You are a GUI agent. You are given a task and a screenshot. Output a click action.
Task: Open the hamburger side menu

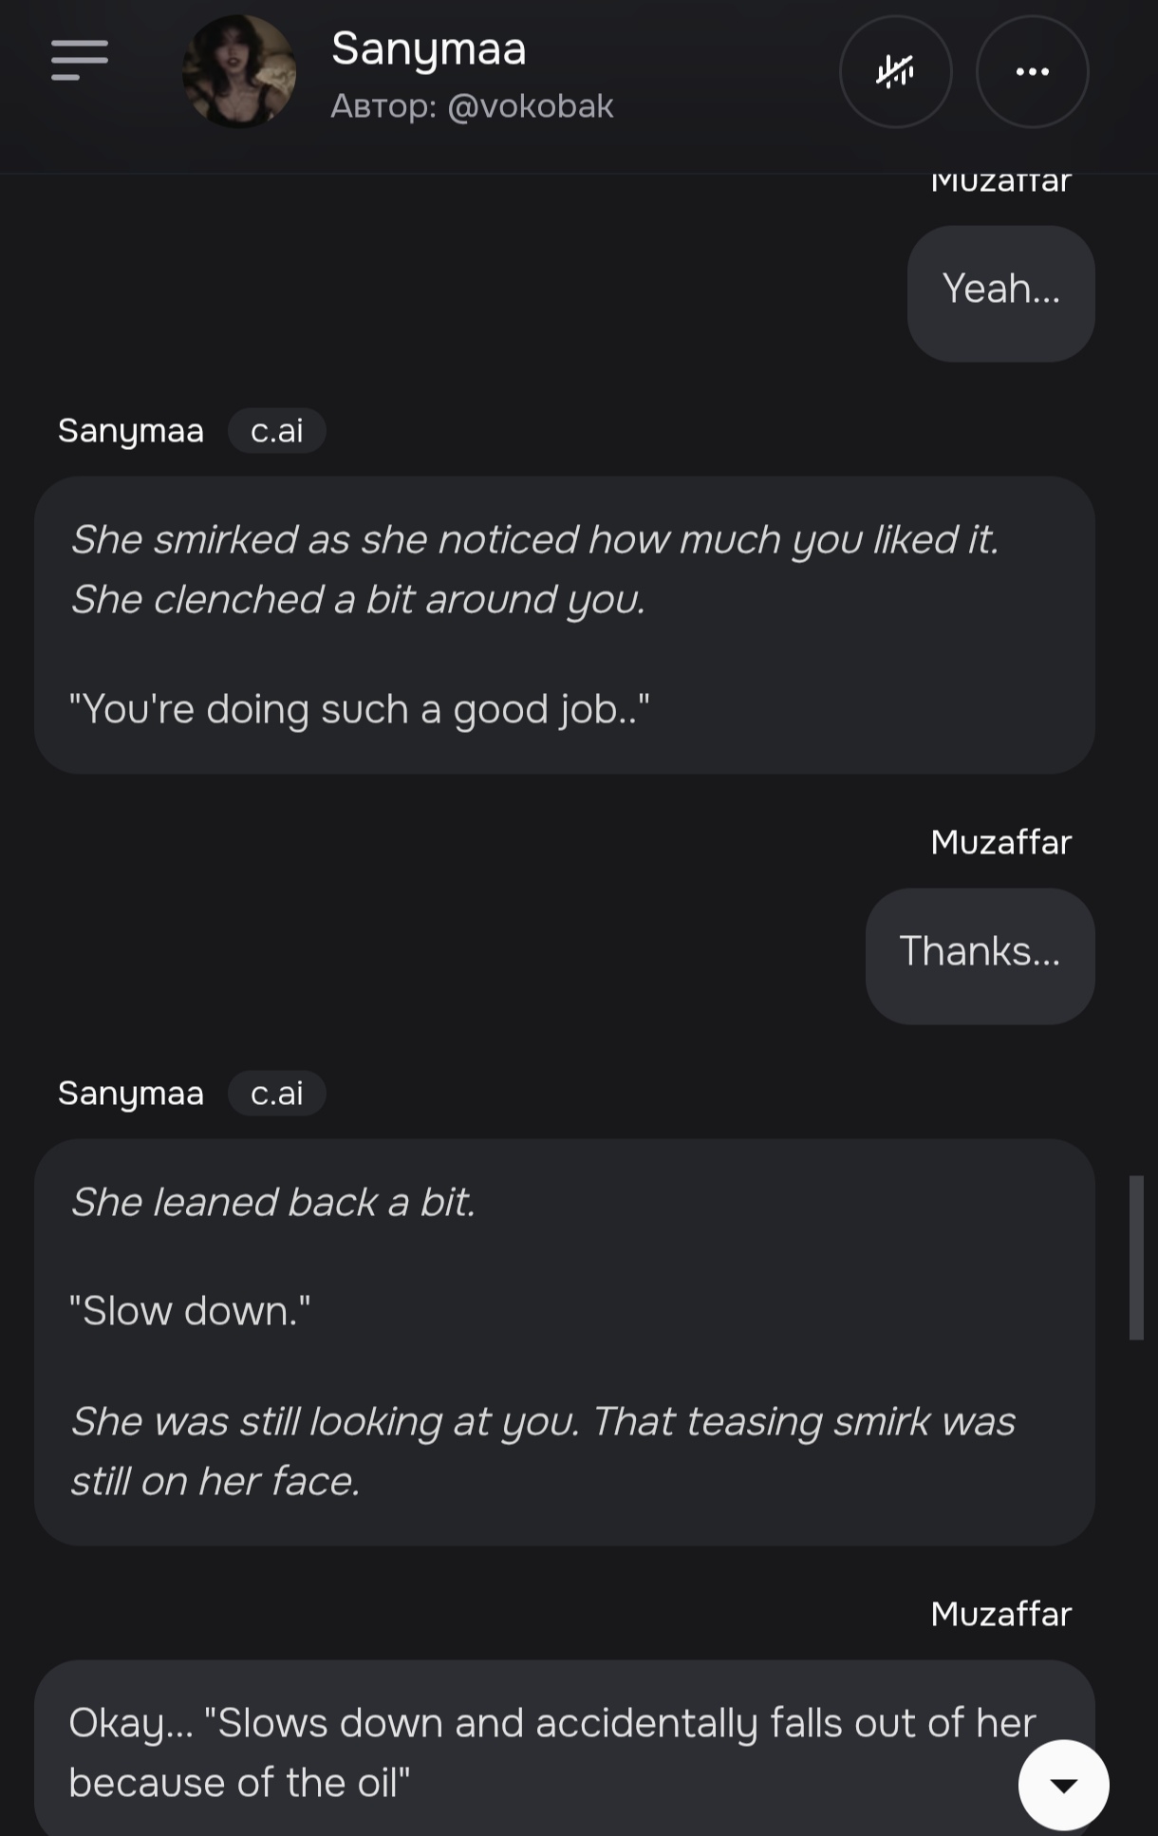click(x=80, y=60)
